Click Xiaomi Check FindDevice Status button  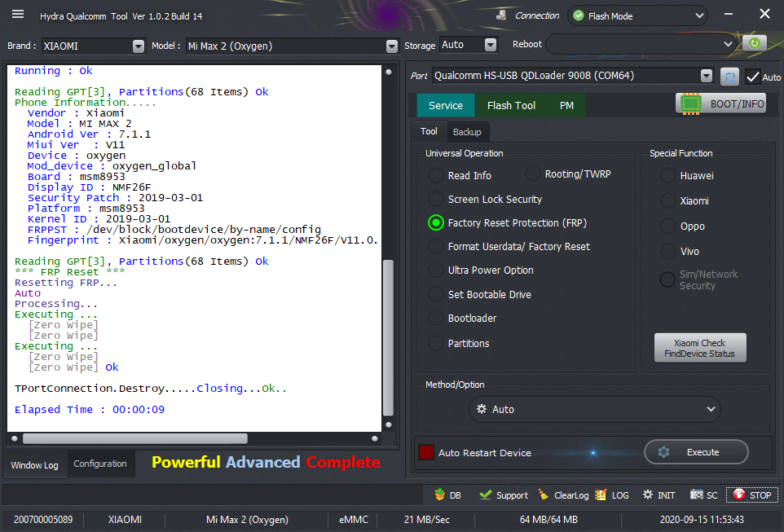pos(700,348)
